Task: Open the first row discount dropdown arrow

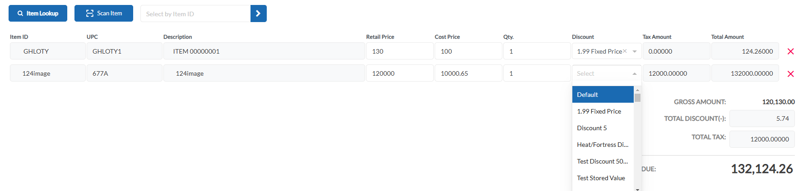Action: (x=635, y=51)
